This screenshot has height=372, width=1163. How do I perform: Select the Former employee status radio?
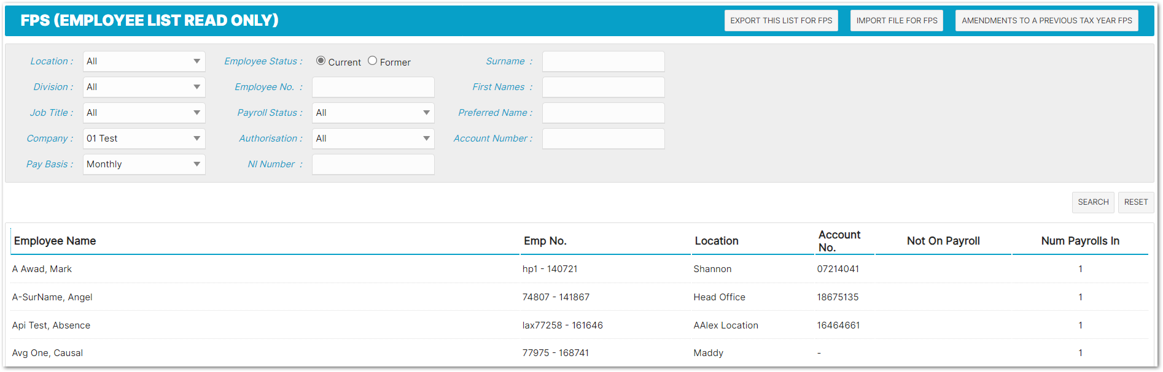[x=372, y=61]
